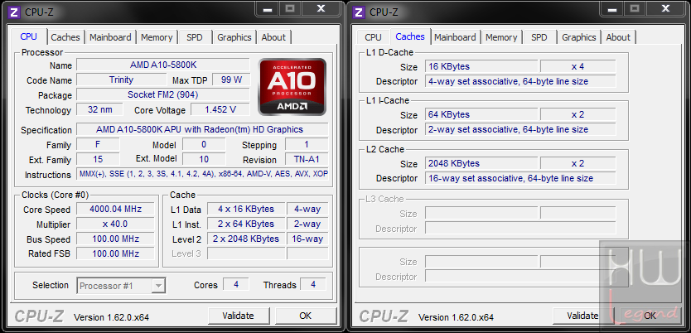This screenshot has width=691, height=333.
Task: Click the CPU-Z app icon in left window title bar
Action: click(x=13, y=12)
